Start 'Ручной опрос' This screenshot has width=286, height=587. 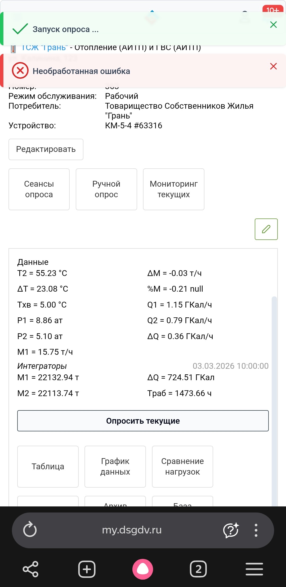click(106, 189)
